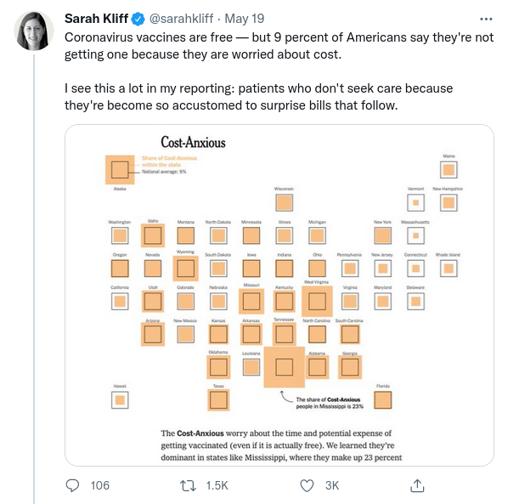Open the Cost-Anxious chart image
The image size is (508, 504).
click(279, 295)
